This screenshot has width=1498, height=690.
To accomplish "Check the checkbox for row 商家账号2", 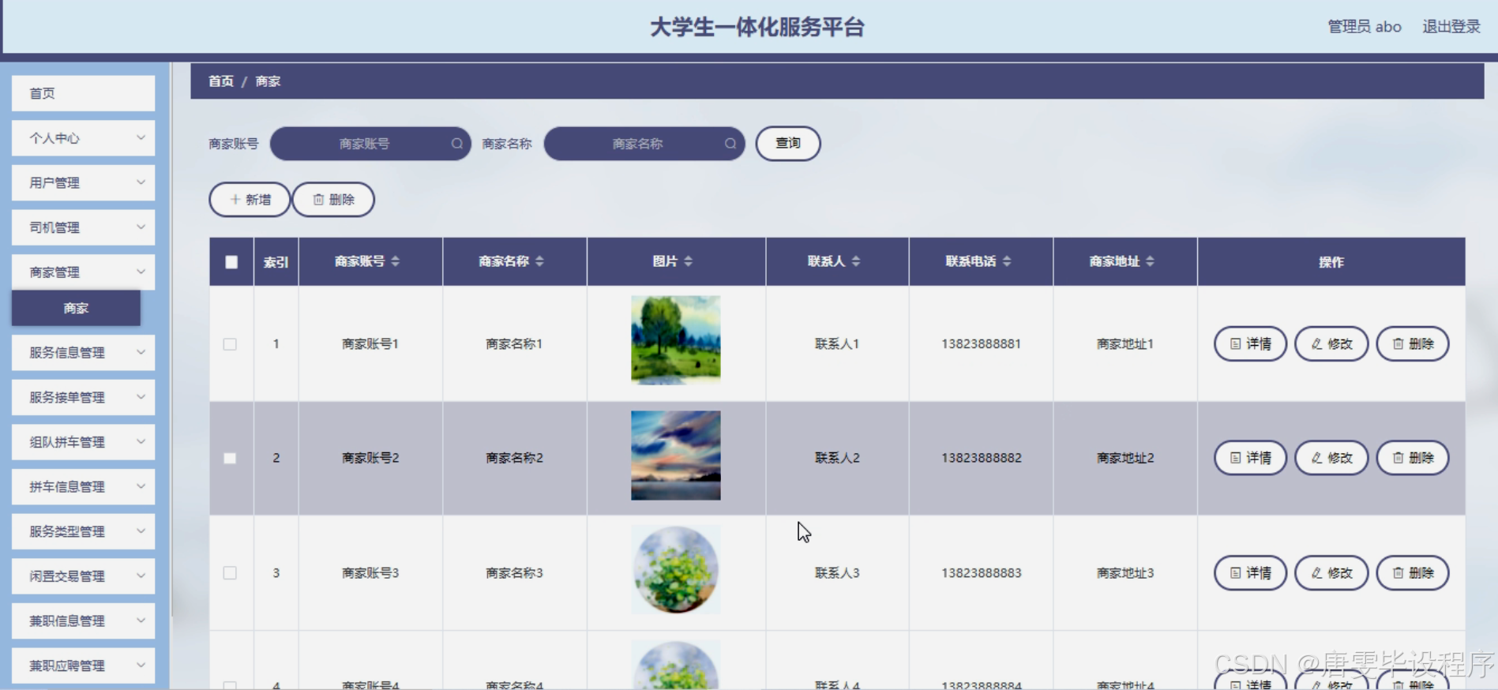I will [x=230, y=458].
